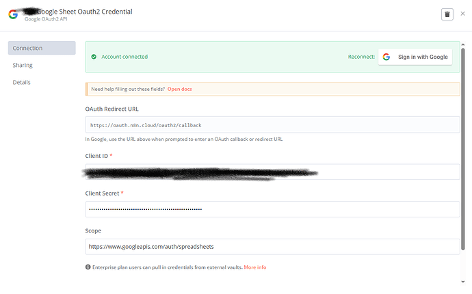Click the Scope input field

272,247
